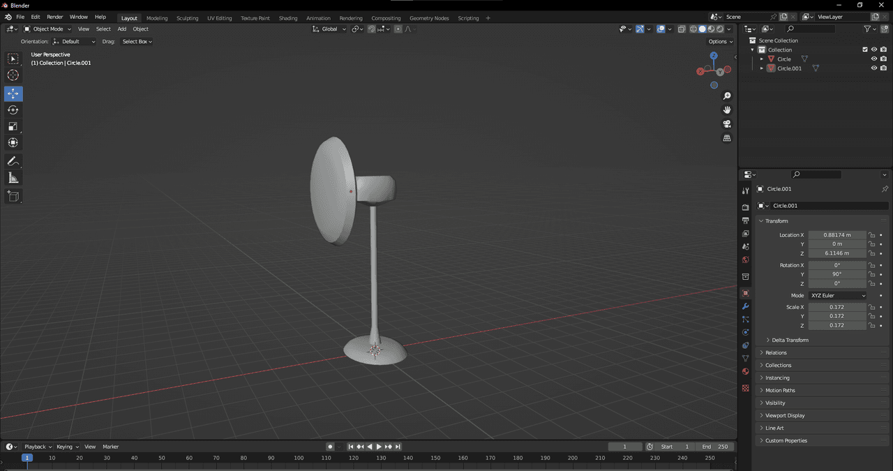Image resolution: width=893 pixels, height=471 pixels.
Task: Switch to the Sculpting workspace tab
Action: 187,18
